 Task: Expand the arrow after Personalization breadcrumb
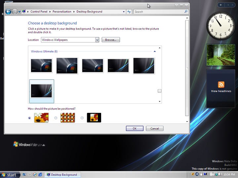coord(74,12)
